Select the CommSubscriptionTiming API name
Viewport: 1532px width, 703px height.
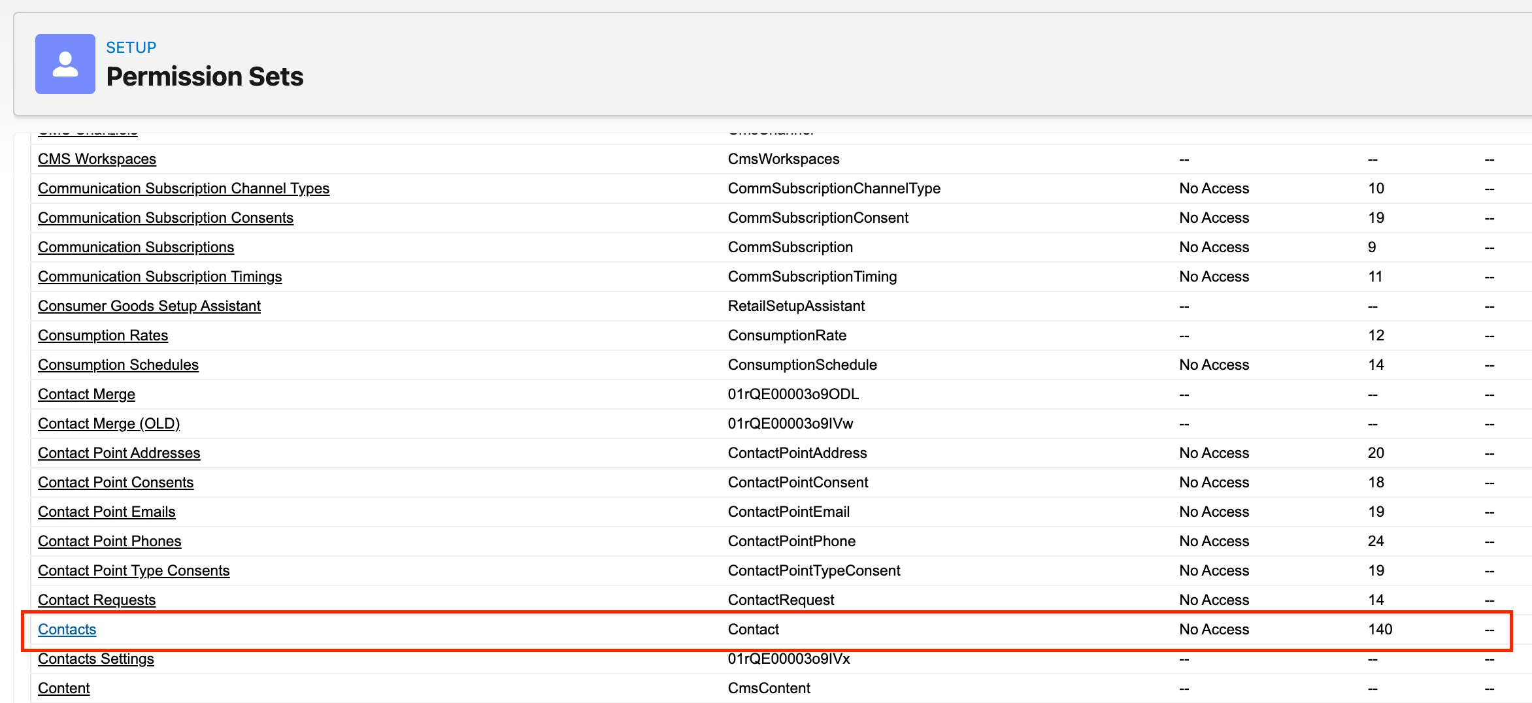click(812, 276)
